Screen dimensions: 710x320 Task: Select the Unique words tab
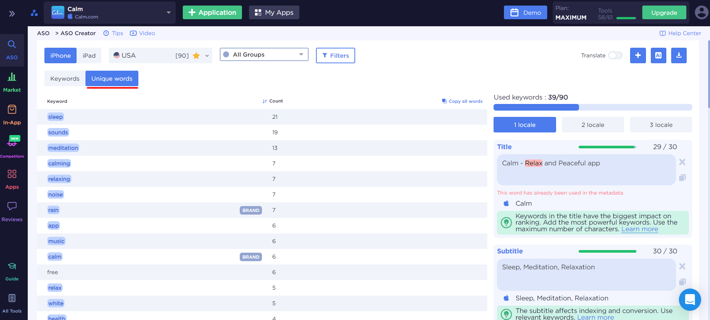[112, 78]
